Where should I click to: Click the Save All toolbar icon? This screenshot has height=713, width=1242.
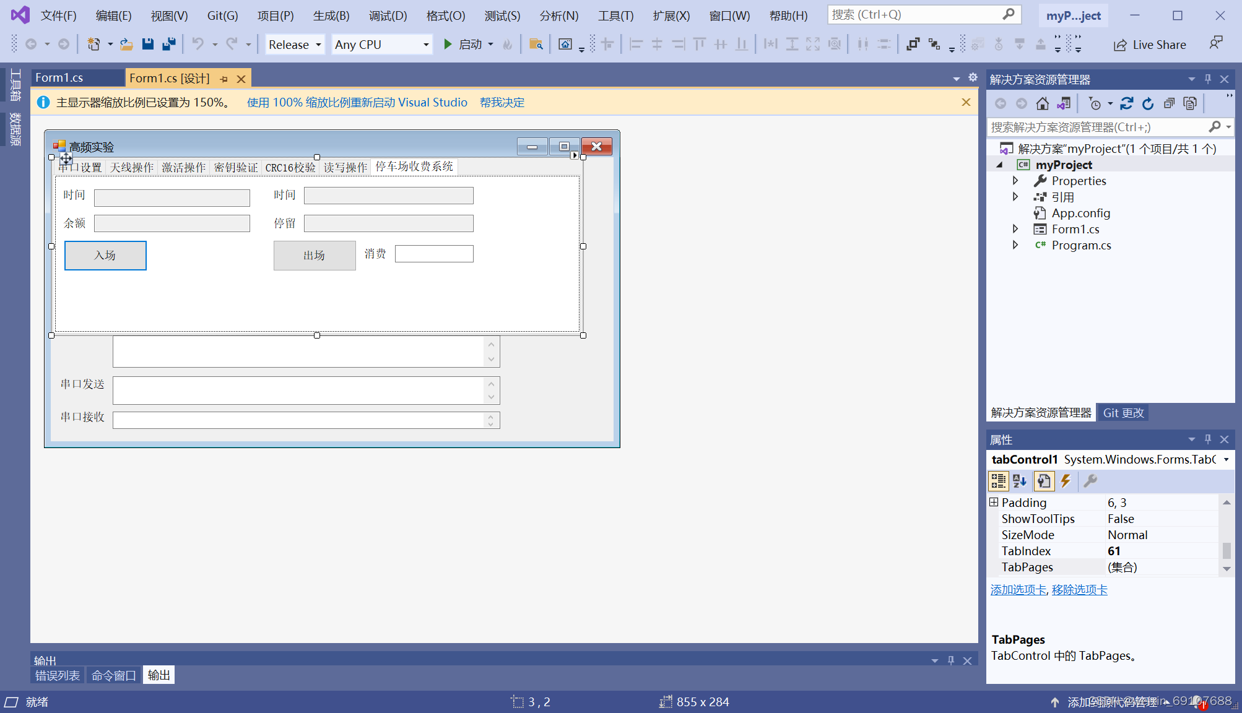click(x=168, y=44)
